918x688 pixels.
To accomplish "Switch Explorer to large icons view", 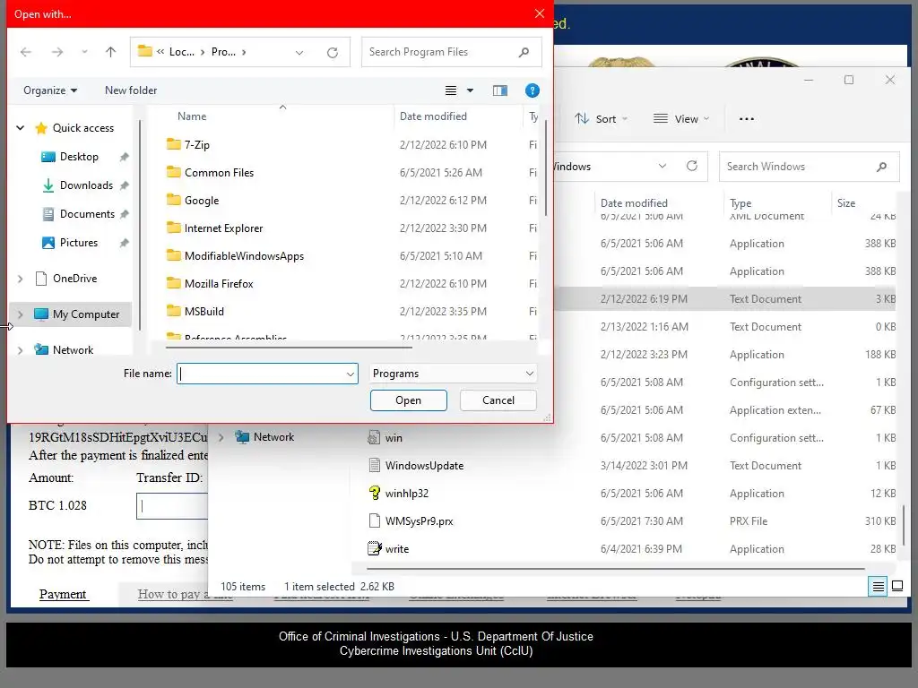I will click(896, 586).
